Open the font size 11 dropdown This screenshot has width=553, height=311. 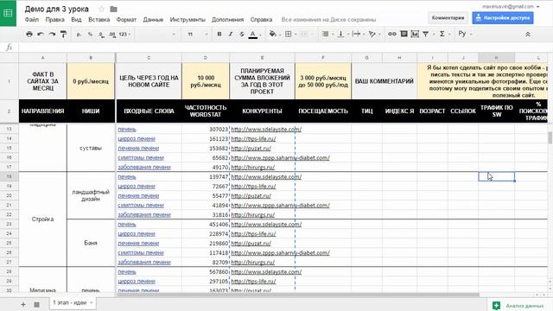pos(198,35)
